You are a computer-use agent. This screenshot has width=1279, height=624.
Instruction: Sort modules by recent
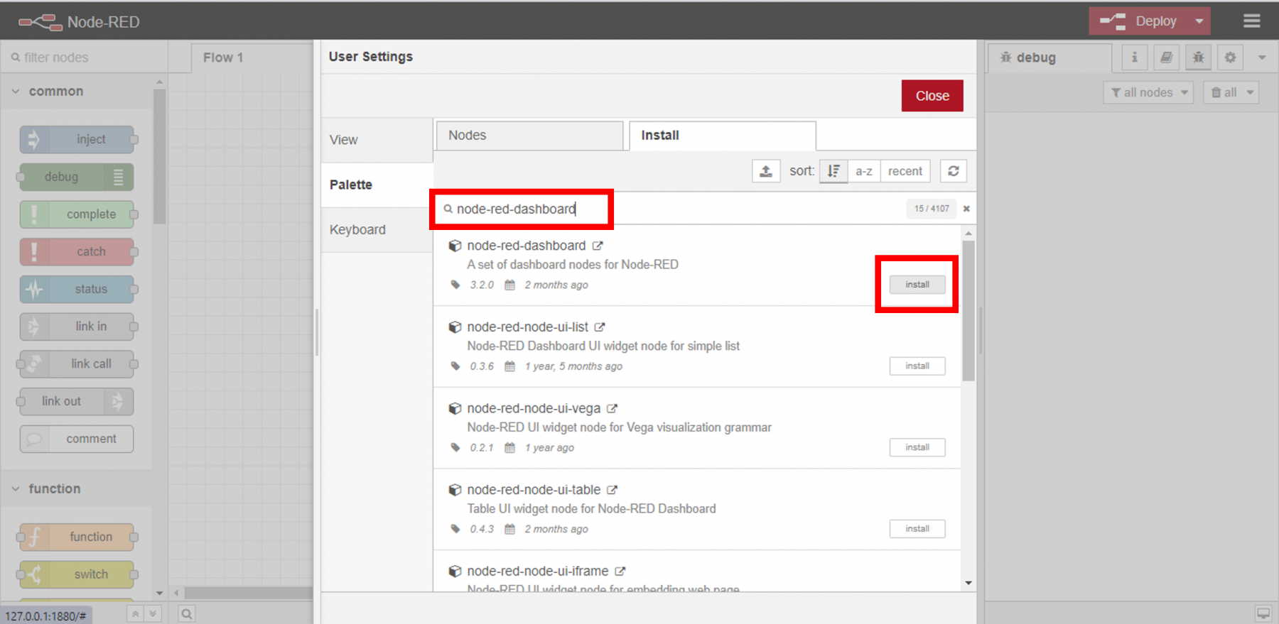point(905,171)
